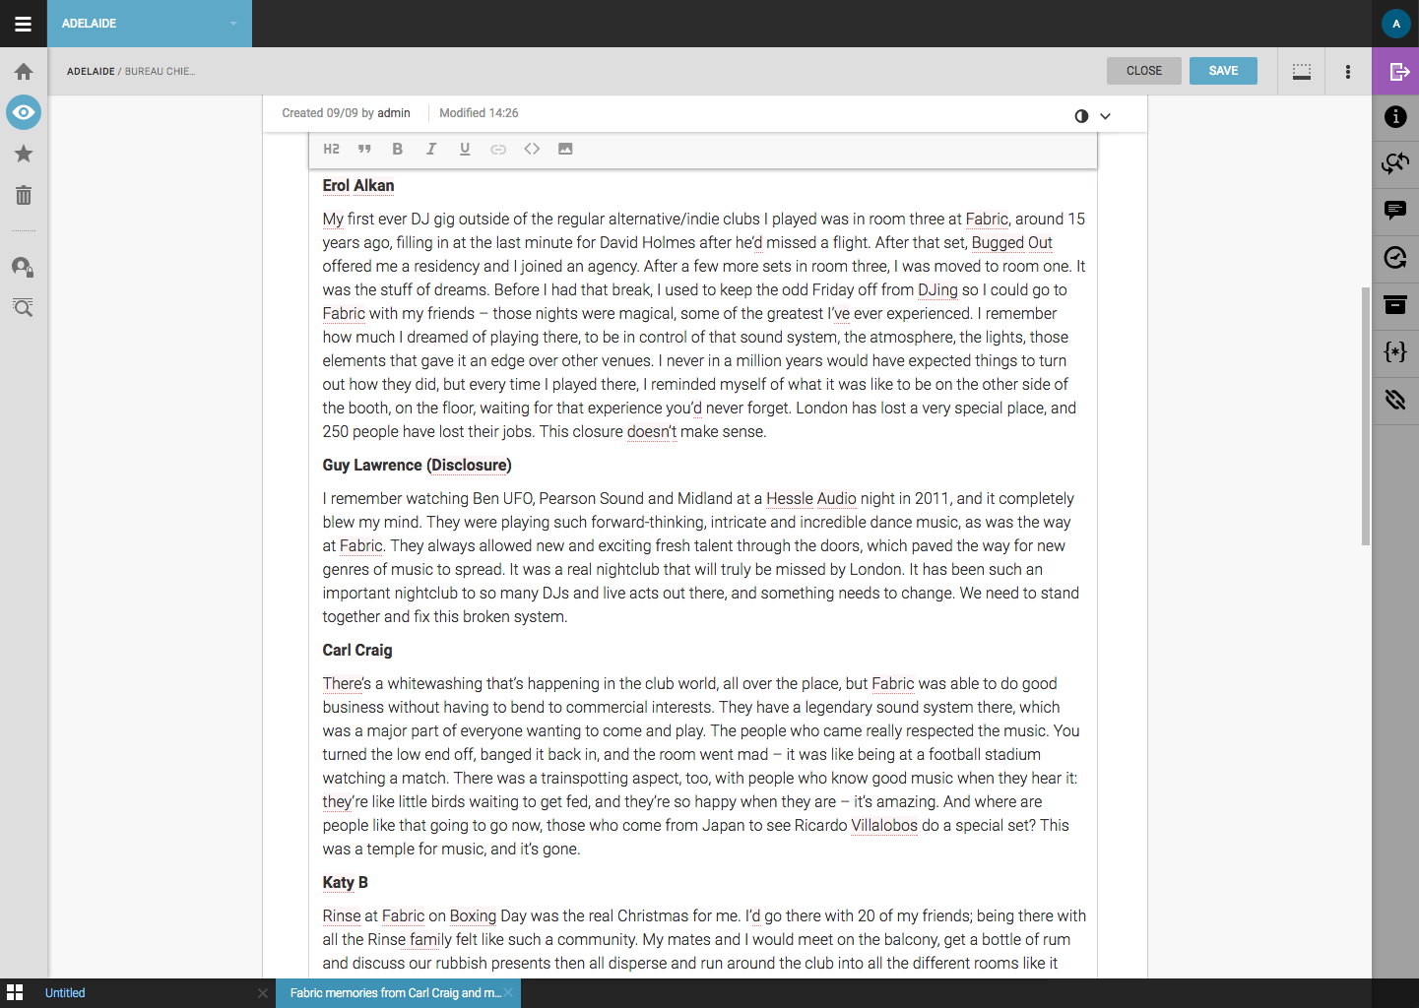The image size is (1419, 1008).
Task: Open the advanced search icon in sidebar
Action: [x=24, y=308]
